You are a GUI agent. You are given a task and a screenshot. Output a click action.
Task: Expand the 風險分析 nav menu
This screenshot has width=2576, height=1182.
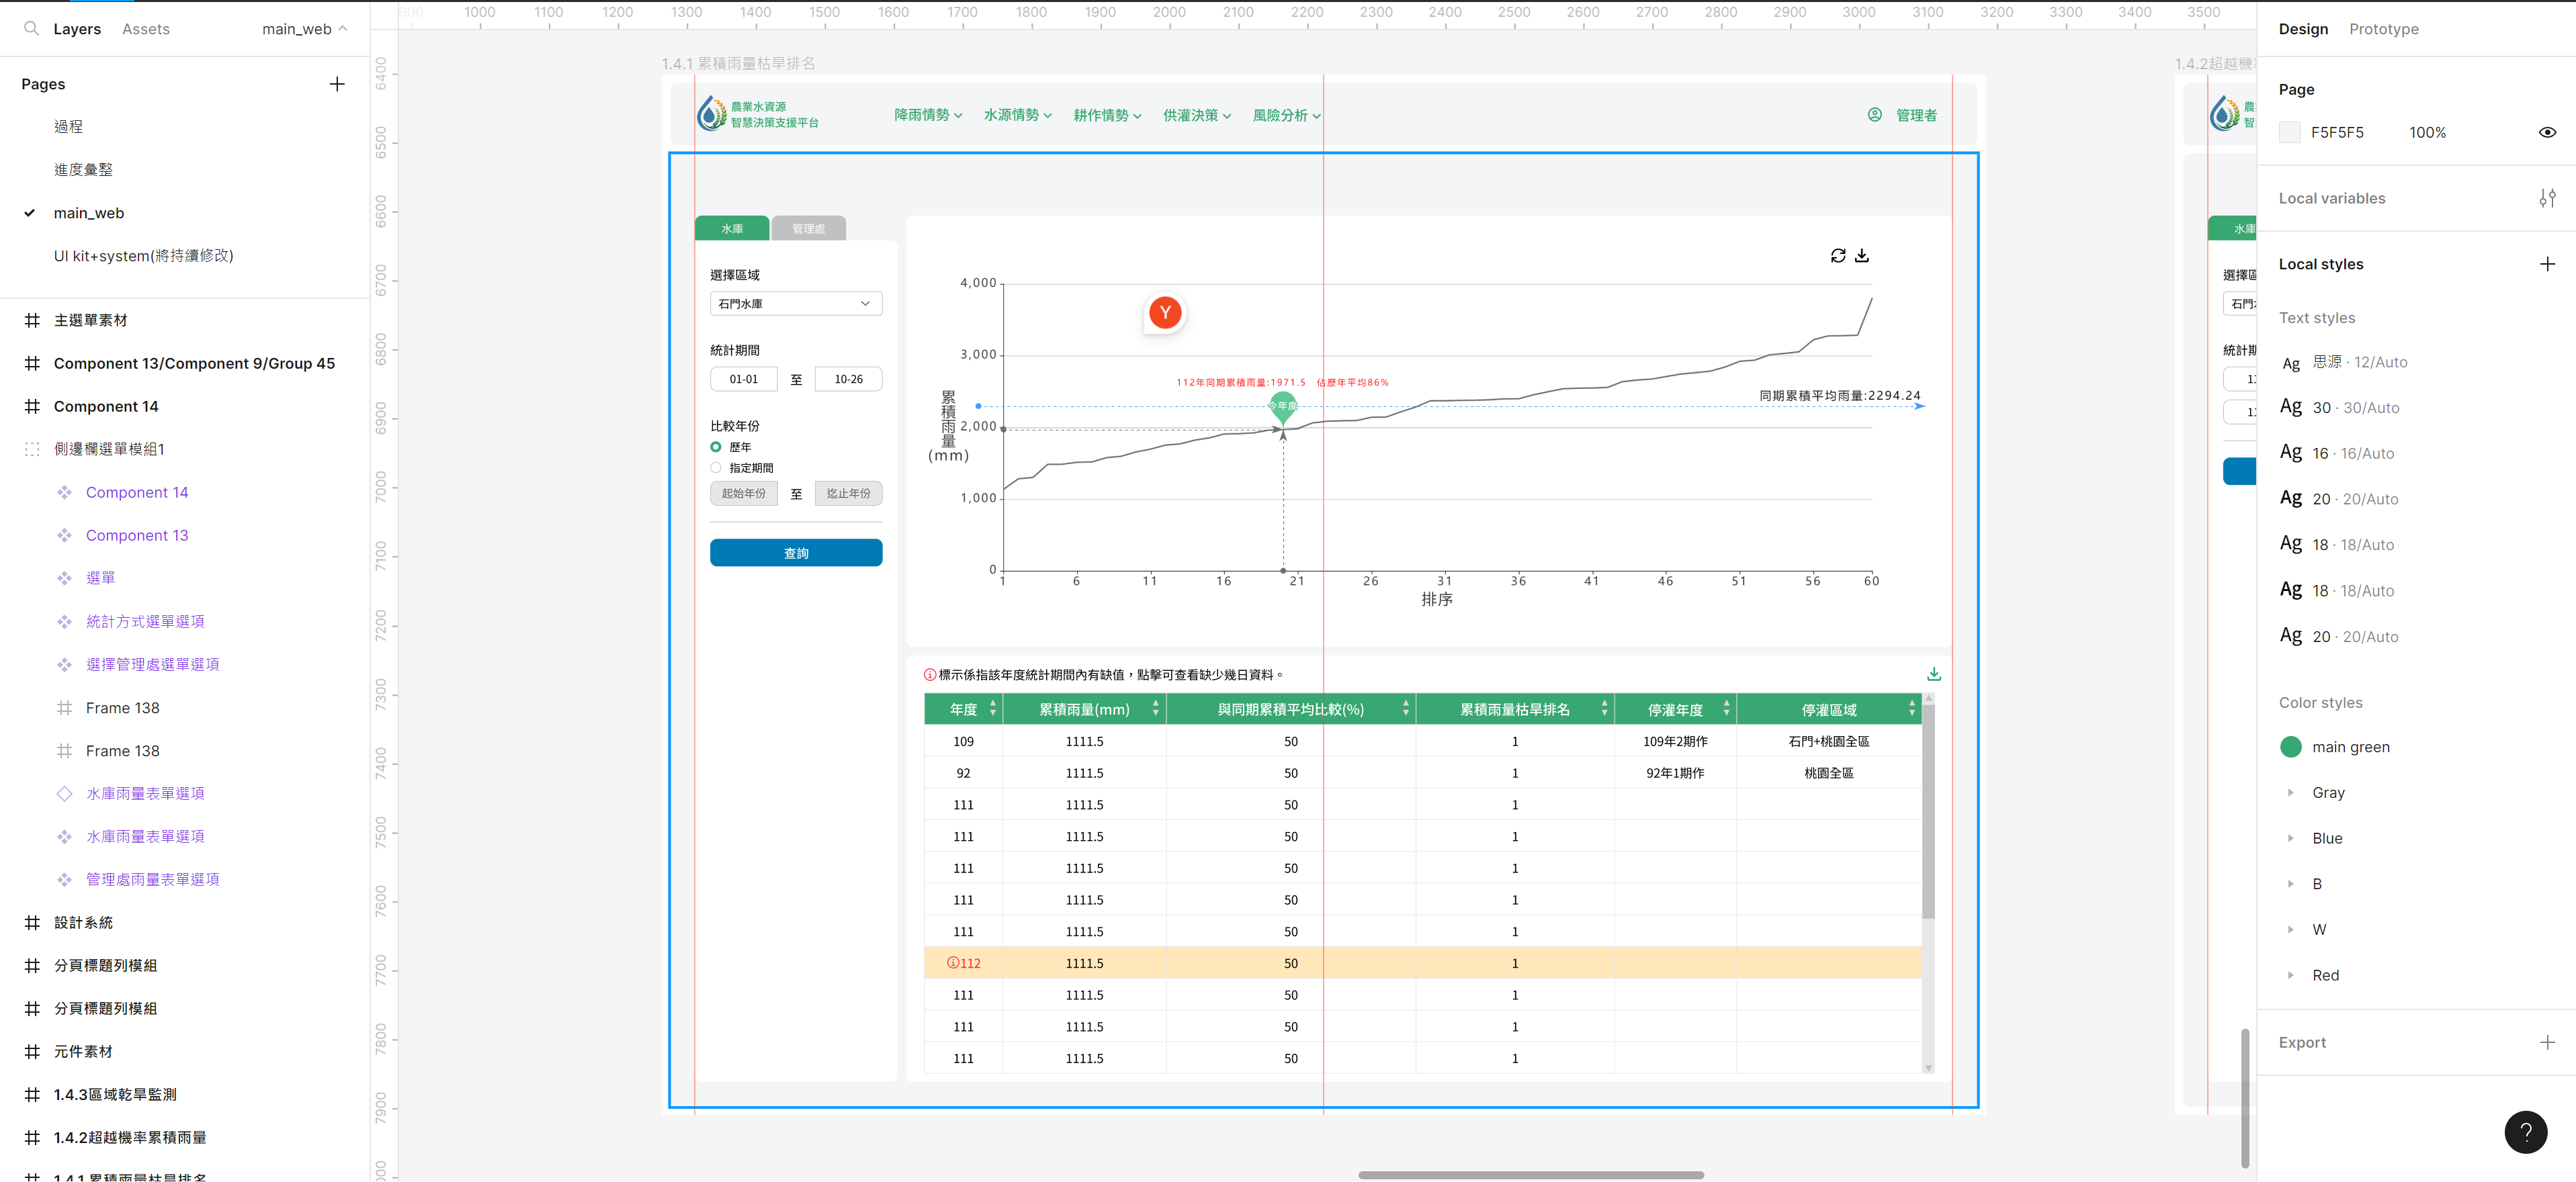coord(1287,115)
